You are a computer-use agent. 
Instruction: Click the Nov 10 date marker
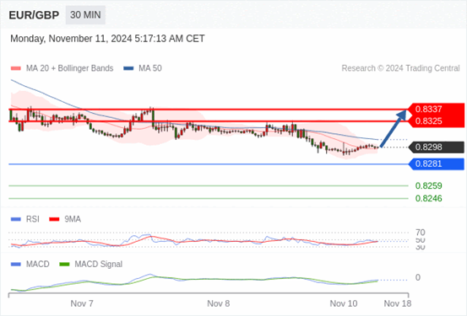click(344, 303)
